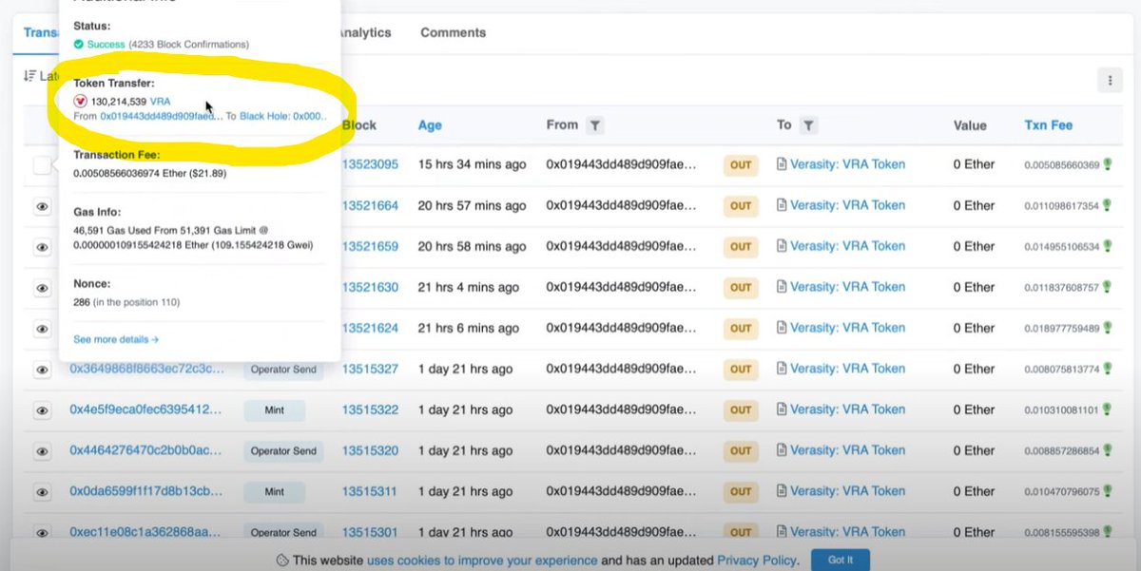Toggle eye preview for transaction 0x4464276470c2b0b0ac

click(x=42, y=451)
